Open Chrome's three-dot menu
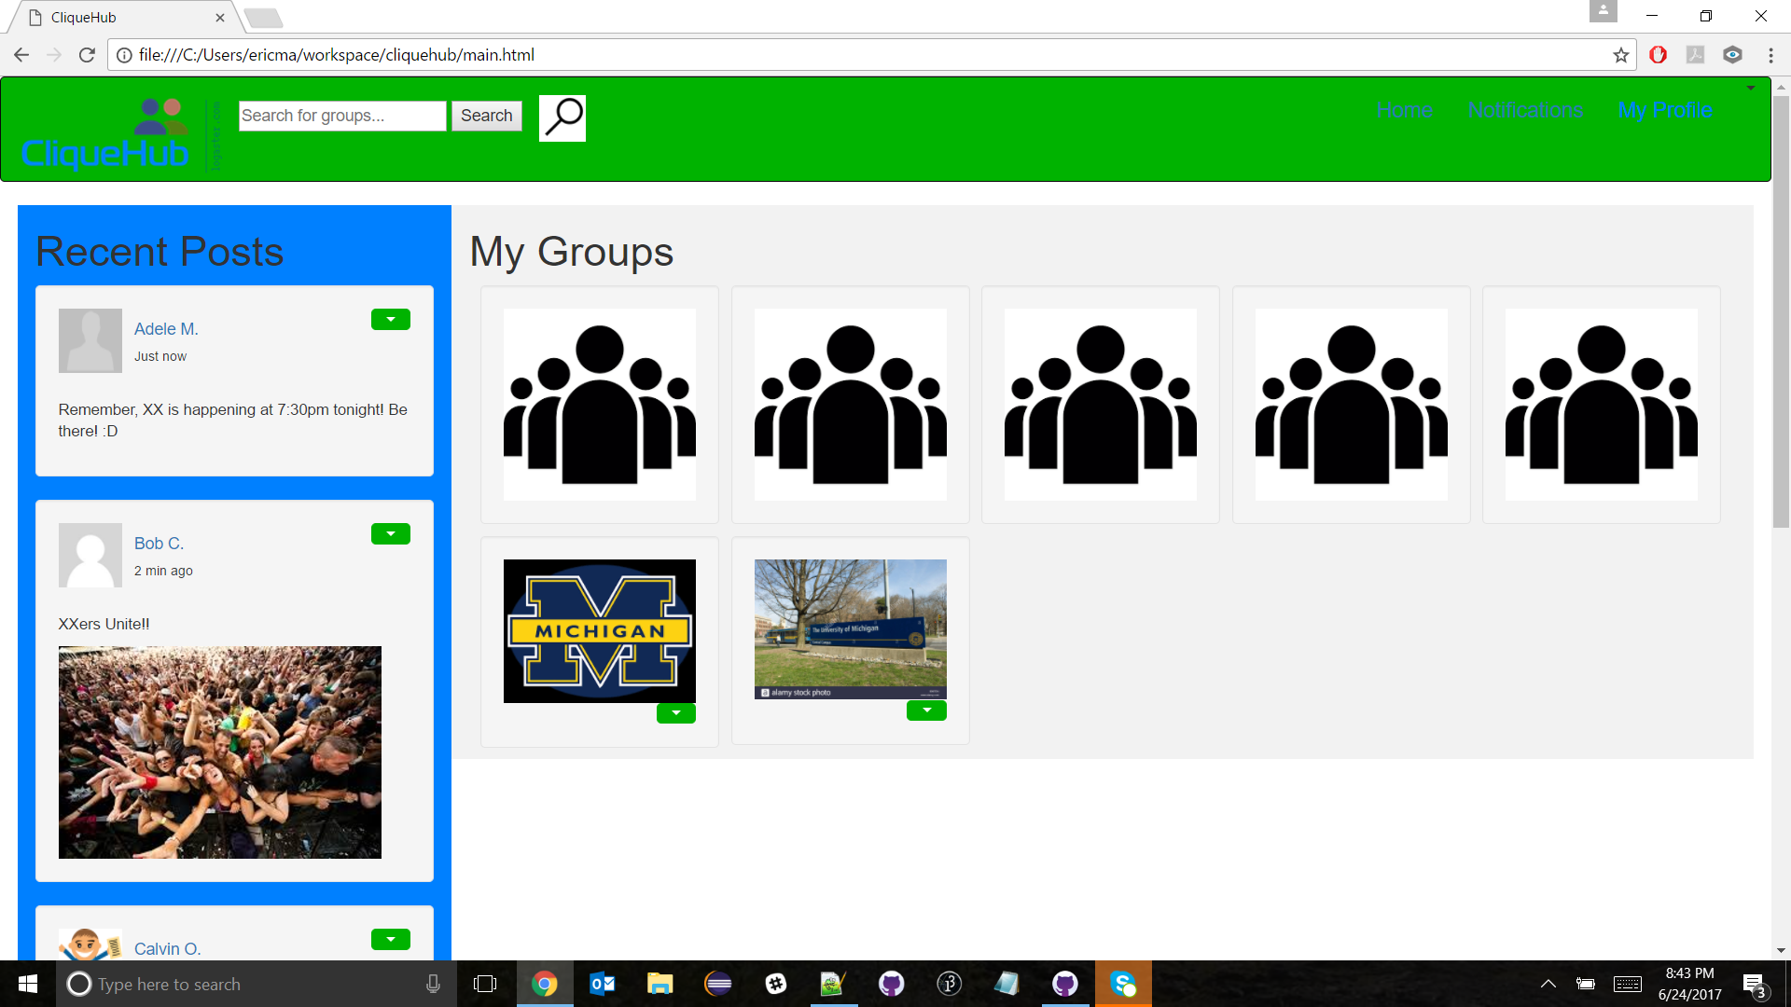The image size is (1791, 1007). pos(1770,55)
